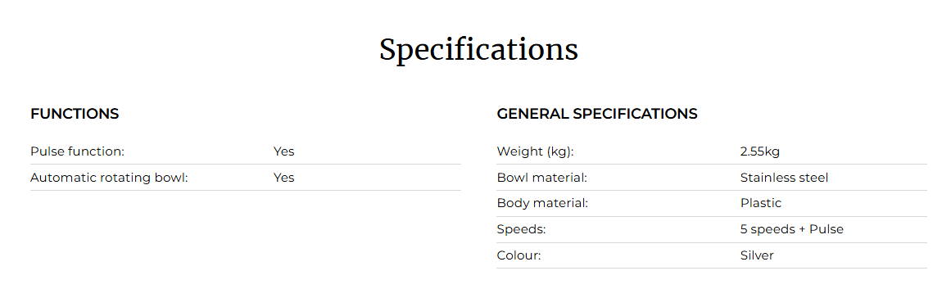Select the 5 speeds + Pulse value
Viewport: 951px width, 298px height.
(791, 229)
